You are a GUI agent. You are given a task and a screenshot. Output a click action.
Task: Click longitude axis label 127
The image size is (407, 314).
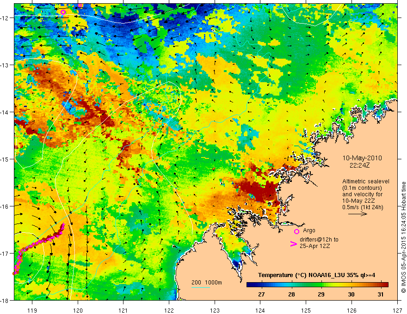pos(397,310)
